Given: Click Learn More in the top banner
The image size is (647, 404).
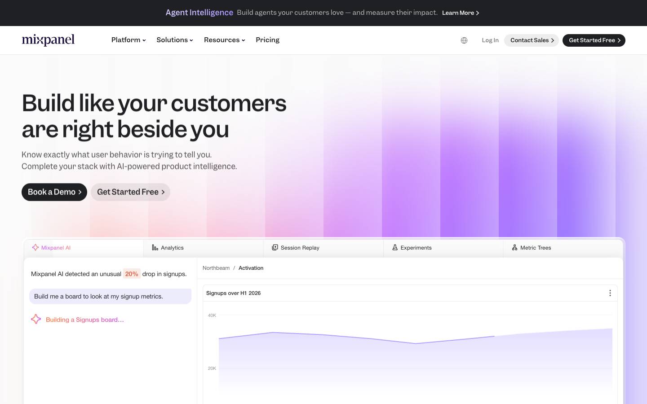Looking at the screenshot, I should [461, 13].
